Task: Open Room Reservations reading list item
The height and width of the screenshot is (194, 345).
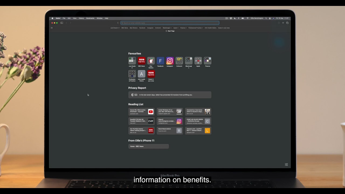Action: [x=170, y=131]
